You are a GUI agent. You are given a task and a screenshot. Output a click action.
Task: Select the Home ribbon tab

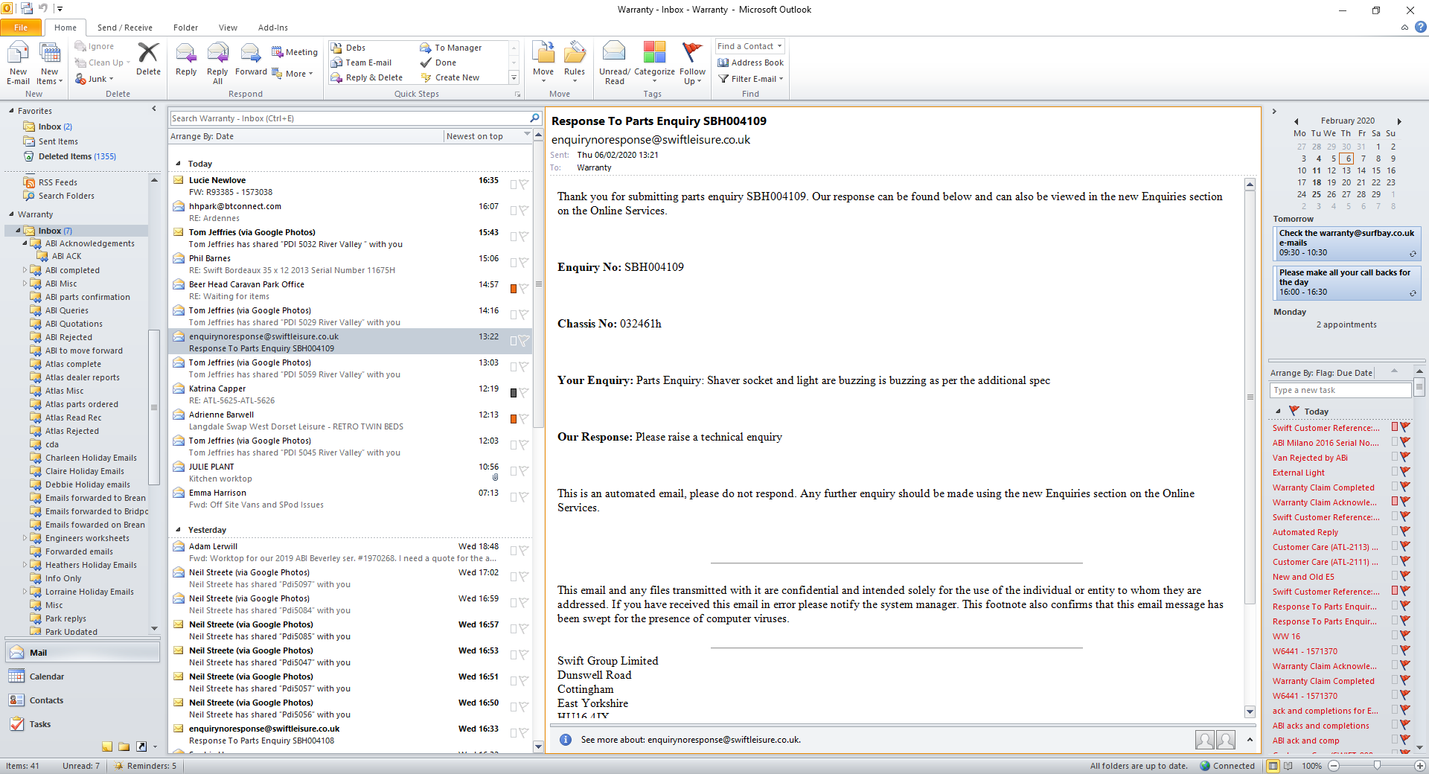click(x=65, y=28)
